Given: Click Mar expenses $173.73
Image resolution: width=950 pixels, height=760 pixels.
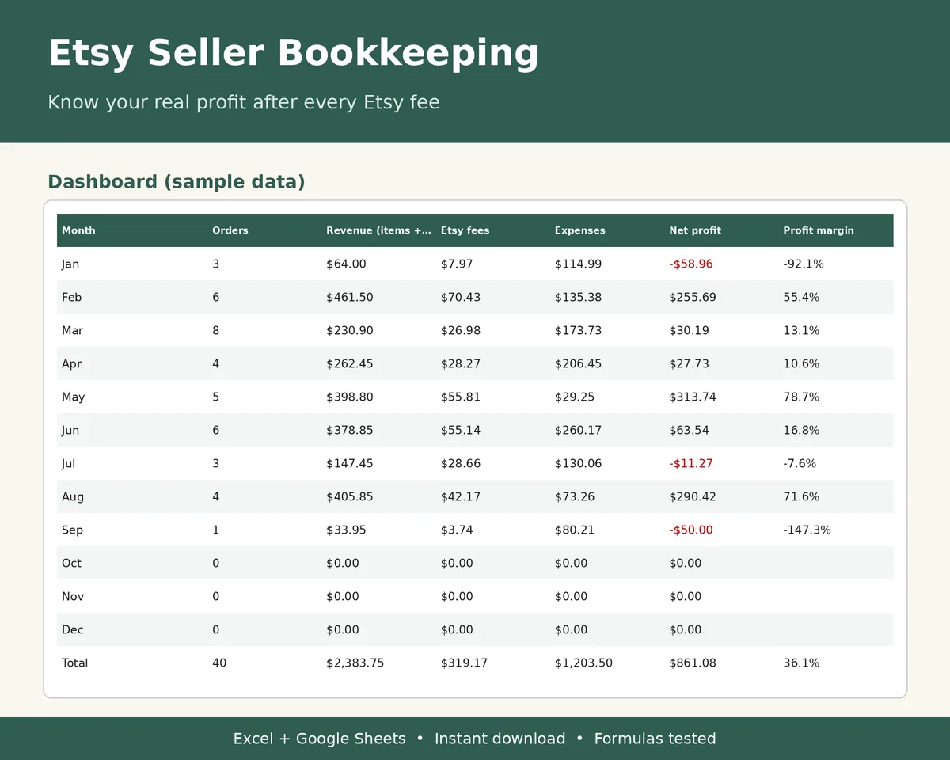Looking at the screenshot, I should coord(578,331).
